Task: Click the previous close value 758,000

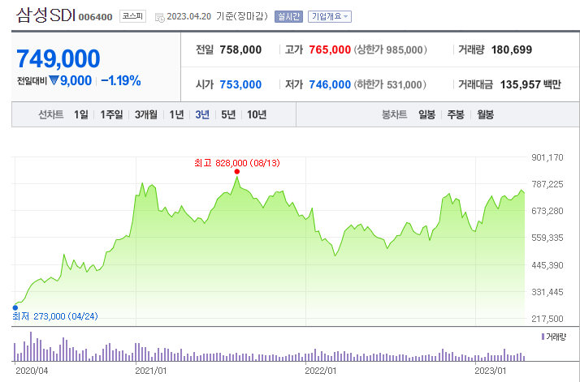Action: [240, 49]
